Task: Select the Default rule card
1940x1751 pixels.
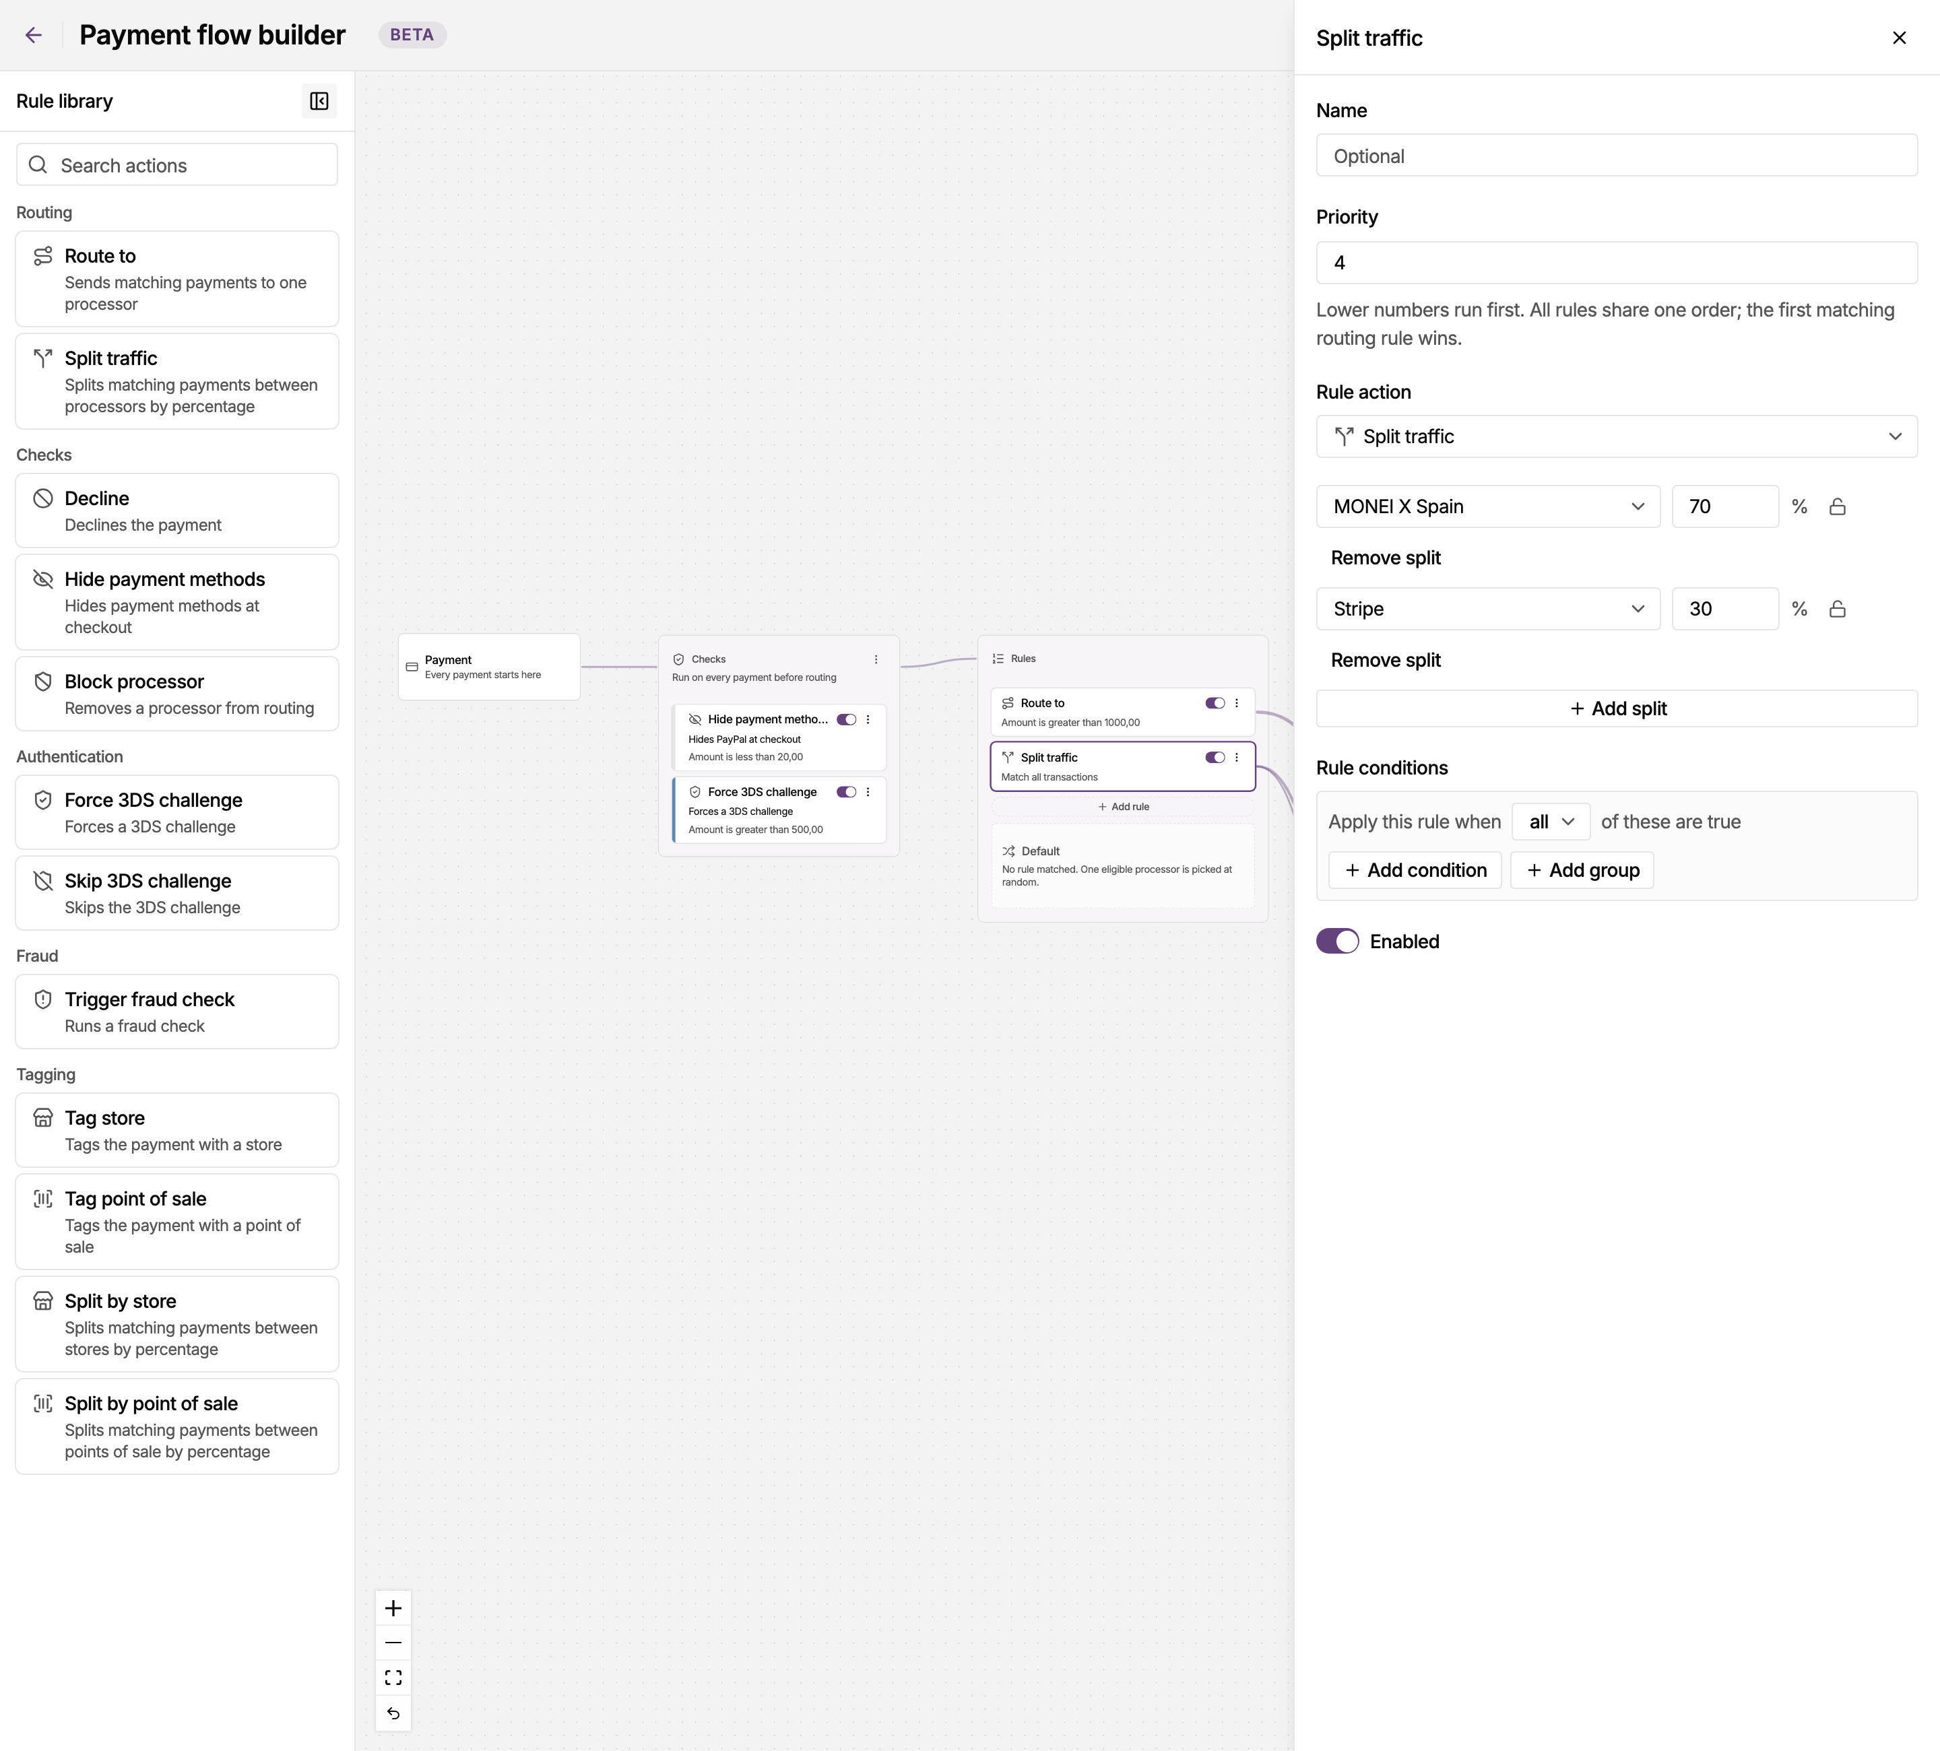Action: 1123,865
